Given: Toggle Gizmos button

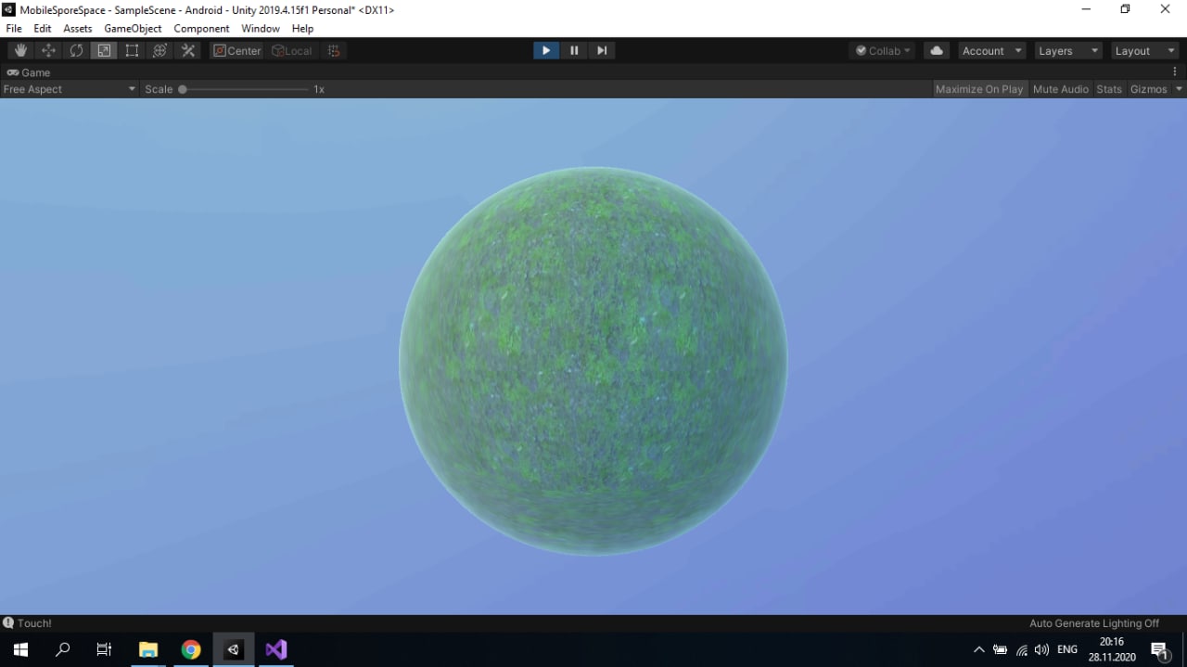Looking at the screenshot, I should (1148, 89).
